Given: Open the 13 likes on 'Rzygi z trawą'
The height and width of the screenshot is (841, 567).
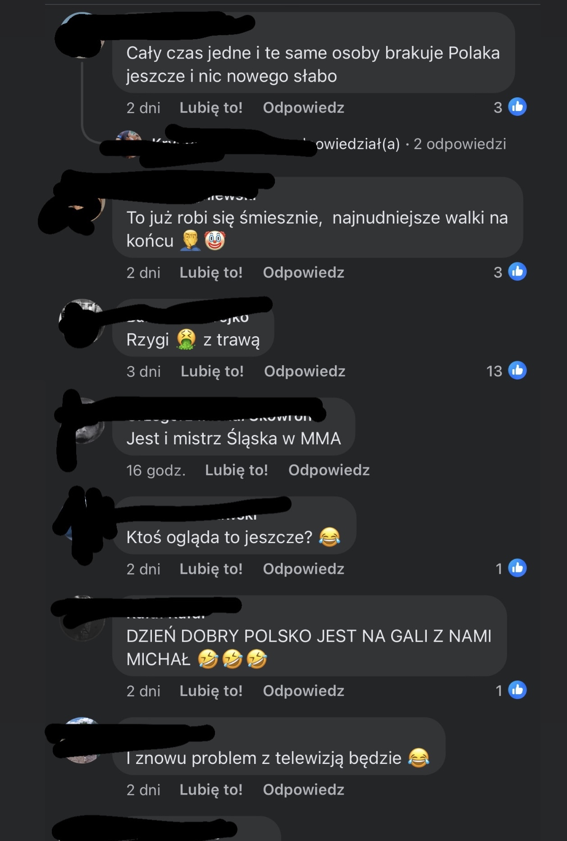Looking at the screenshot, I should [x=507, y=371].
